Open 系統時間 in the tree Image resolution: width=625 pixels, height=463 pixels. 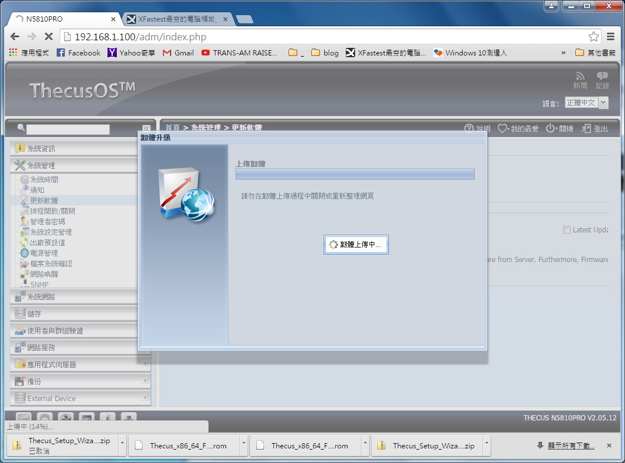pyautogui.click(x=44, y=180)
